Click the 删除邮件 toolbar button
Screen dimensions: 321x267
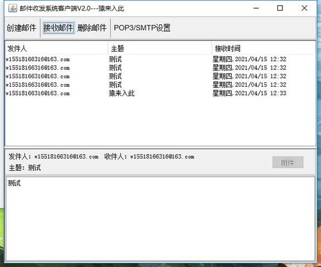(92, 28)
